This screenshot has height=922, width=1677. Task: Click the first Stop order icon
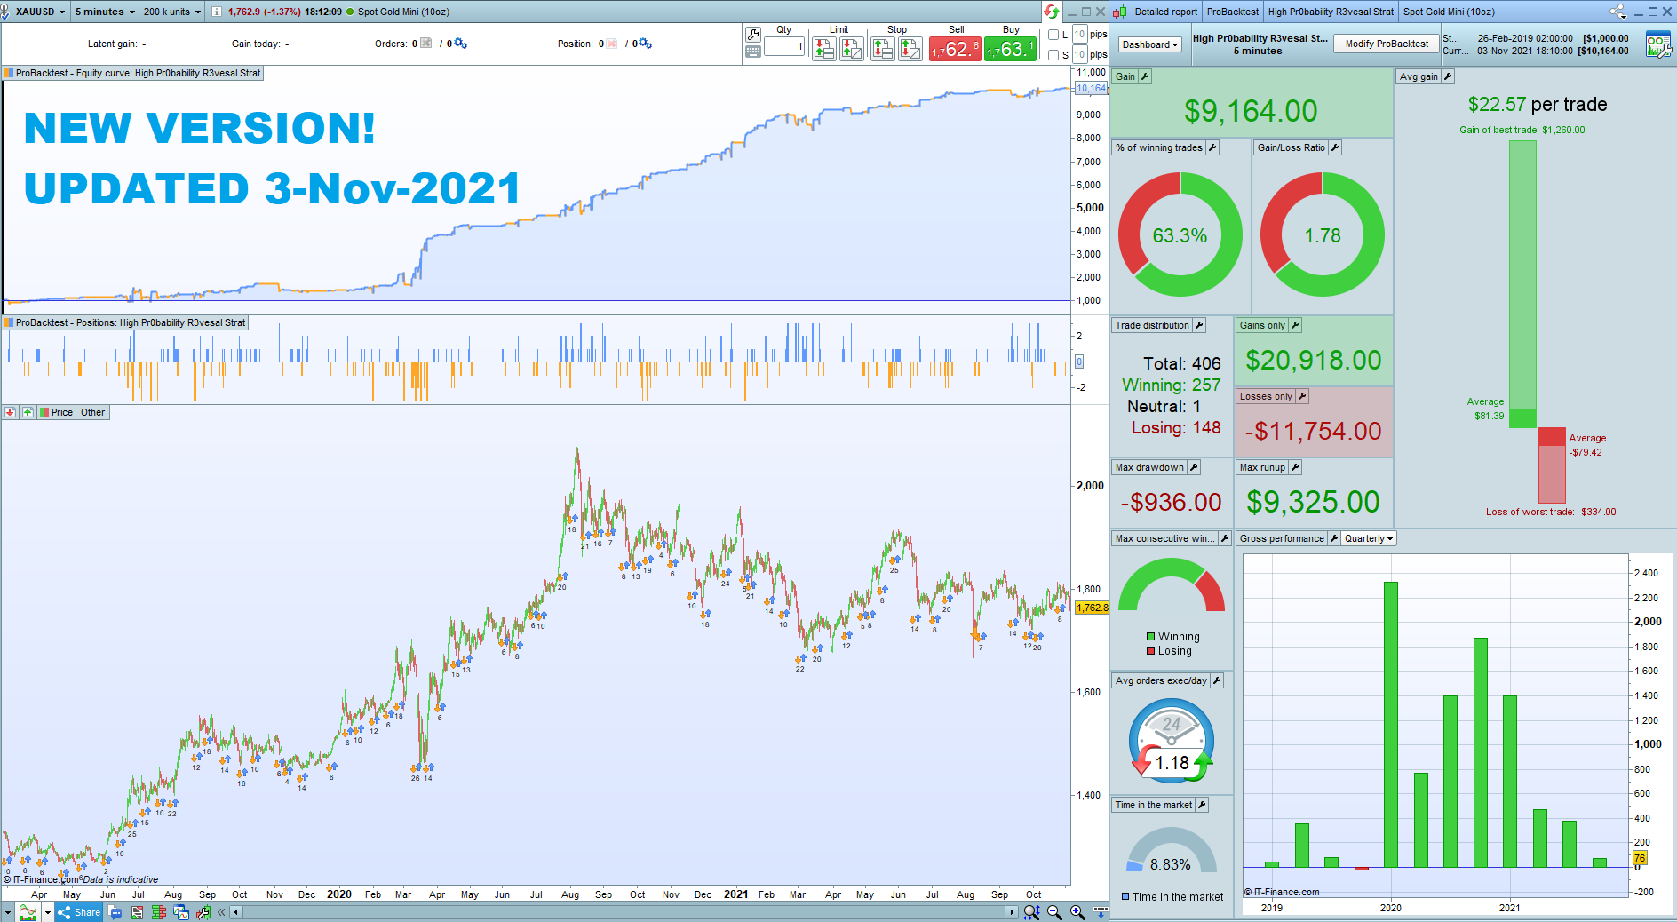coord(882,49)
